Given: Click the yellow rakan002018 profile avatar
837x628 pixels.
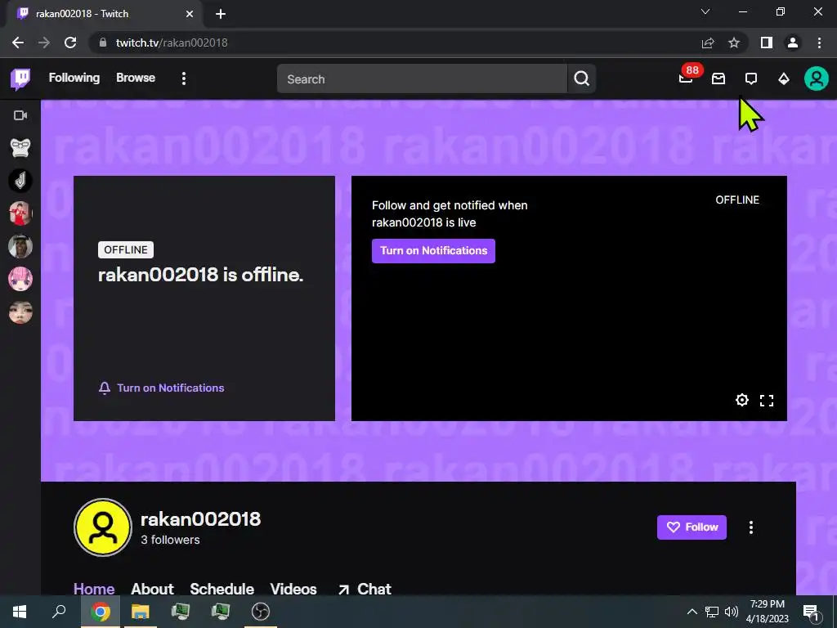Looking at the screenshot, I should point(103,527).
